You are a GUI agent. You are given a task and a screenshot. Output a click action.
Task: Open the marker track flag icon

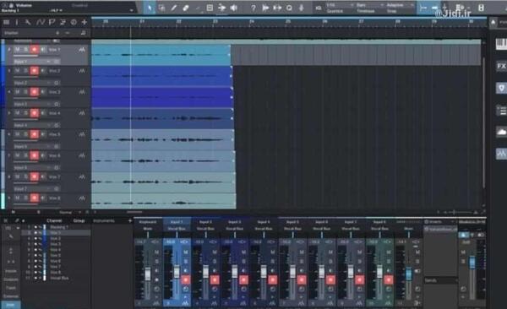click(52, 22)
